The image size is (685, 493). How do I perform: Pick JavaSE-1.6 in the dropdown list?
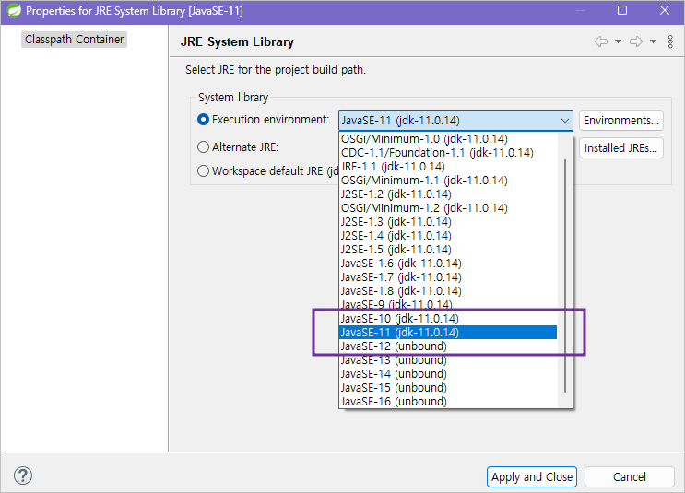(x=448, y=264)
